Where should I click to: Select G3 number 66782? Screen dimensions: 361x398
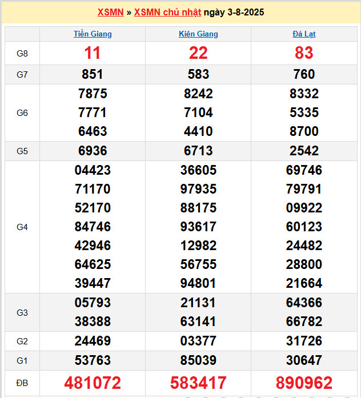tap(304, 321)
